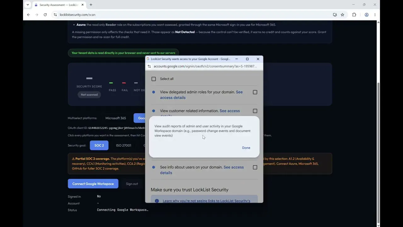Viewport: 403px width, 227px height.
Task: Open See access details for delegated admin roles
Action: (173, 98)
